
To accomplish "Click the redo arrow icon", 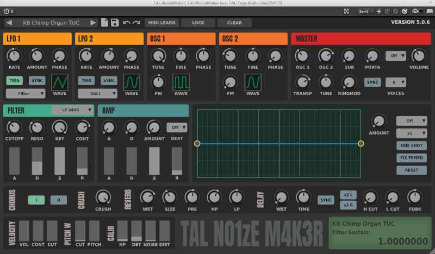I will (x=136, y=23).
